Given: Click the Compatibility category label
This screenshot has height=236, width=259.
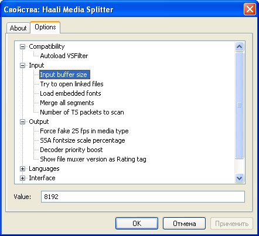Looking at the screenshot, I should tap(47, 46).
